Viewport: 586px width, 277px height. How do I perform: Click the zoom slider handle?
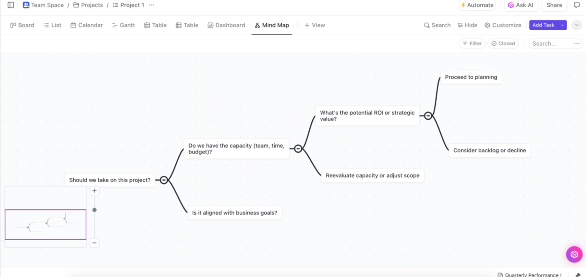tap(95, 210)
